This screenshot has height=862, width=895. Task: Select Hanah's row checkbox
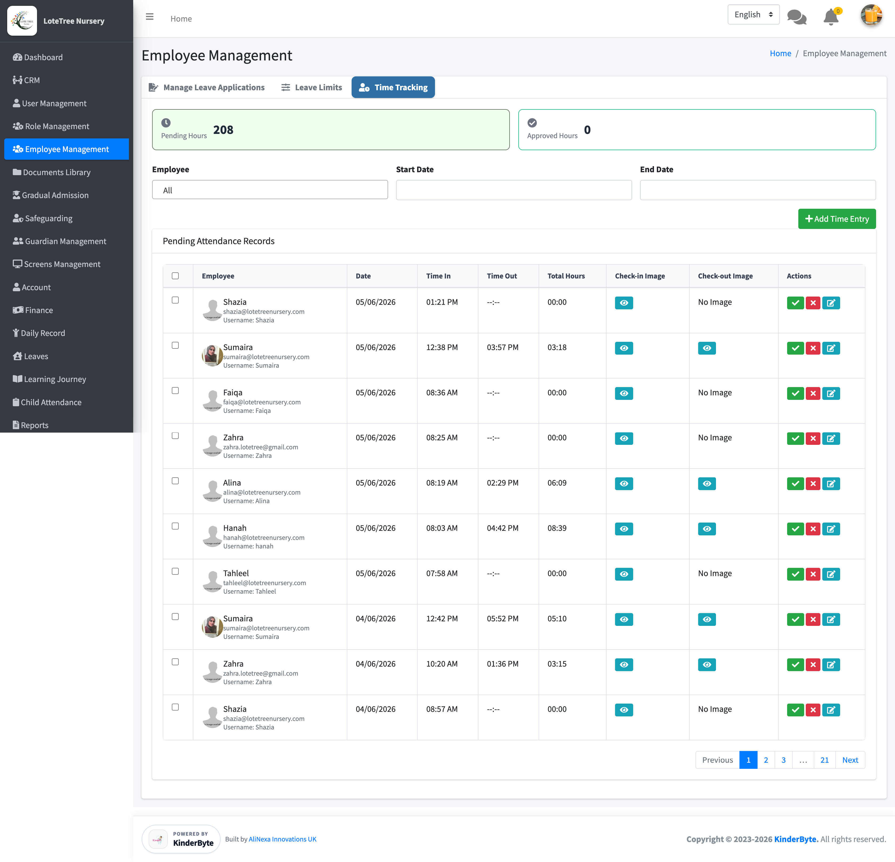175,526
